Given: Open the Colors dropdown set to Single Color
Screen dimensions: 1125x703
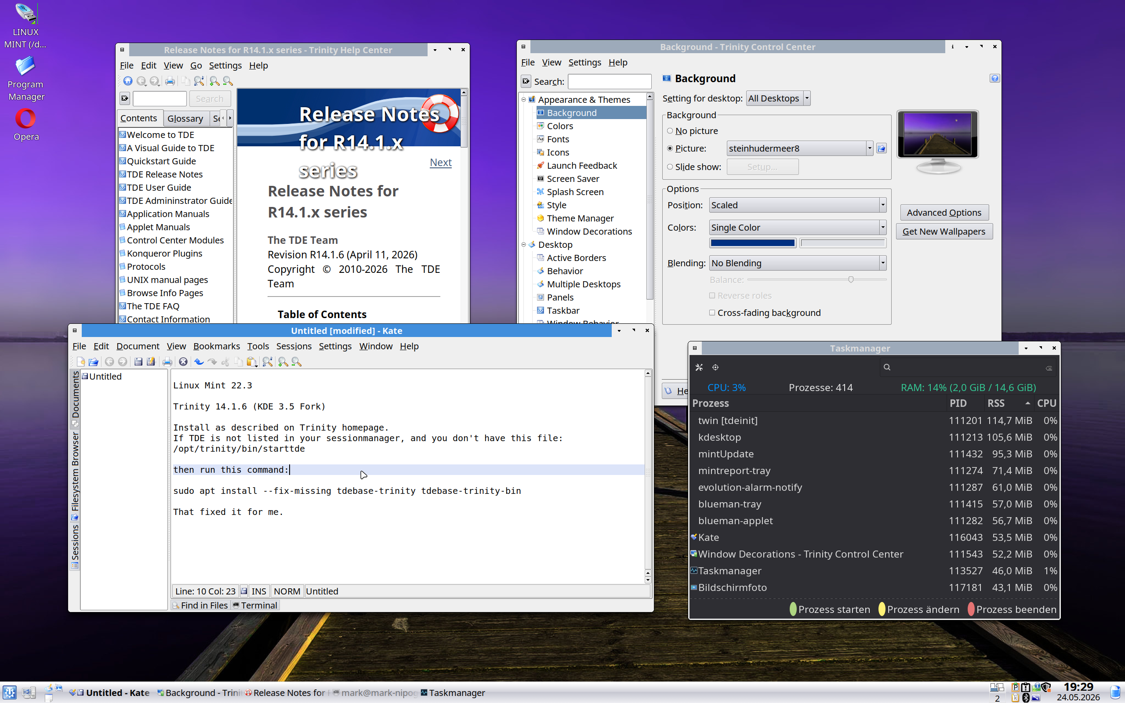Looking at the screenshot, I should pyautogui.click(x=798, y=227).
